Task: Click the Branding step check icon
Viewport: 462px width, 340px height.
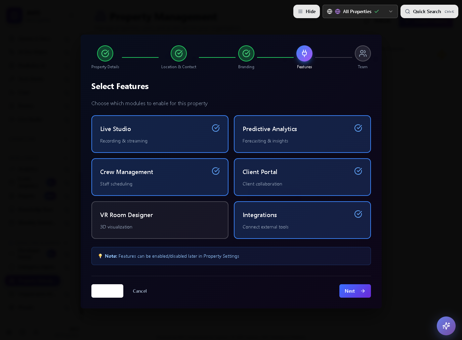Action: [x=246, y=53]
